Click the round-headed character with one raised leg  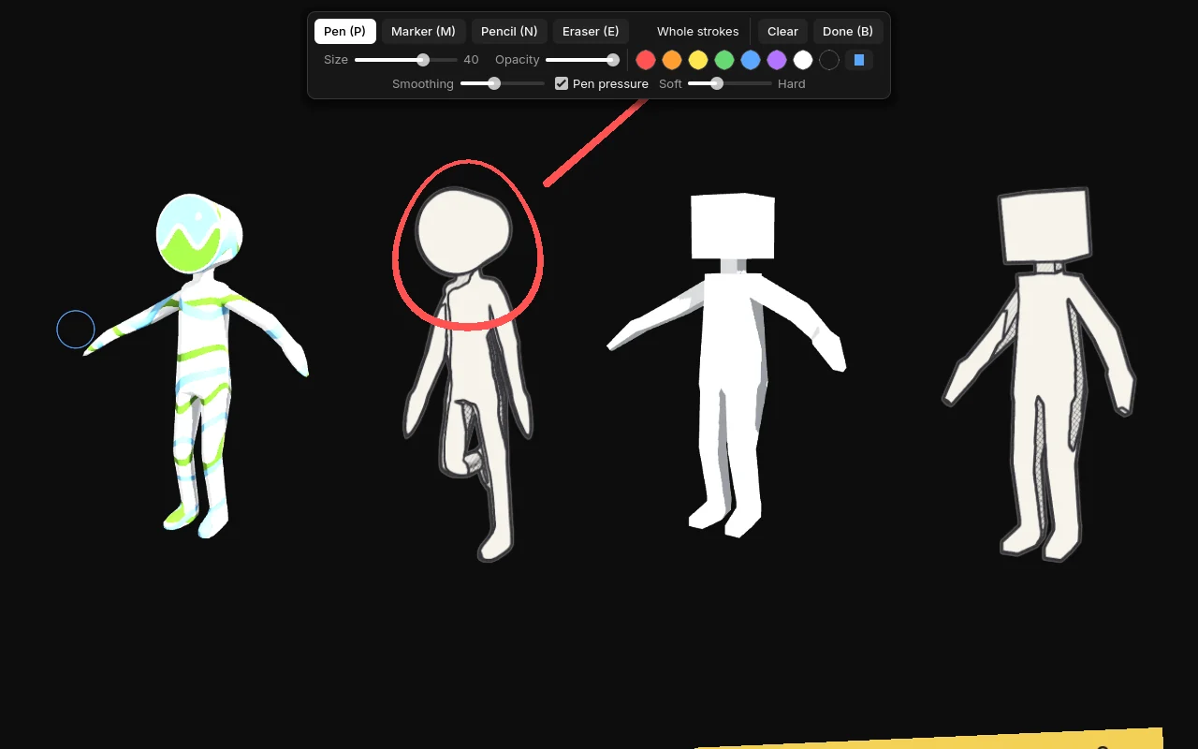pos(468,374)
